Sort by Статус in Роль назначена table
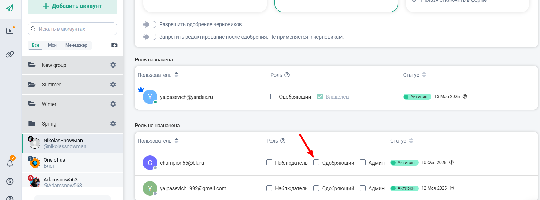Image resolution: width=540 pixels, height=200 pixels. 424,75
